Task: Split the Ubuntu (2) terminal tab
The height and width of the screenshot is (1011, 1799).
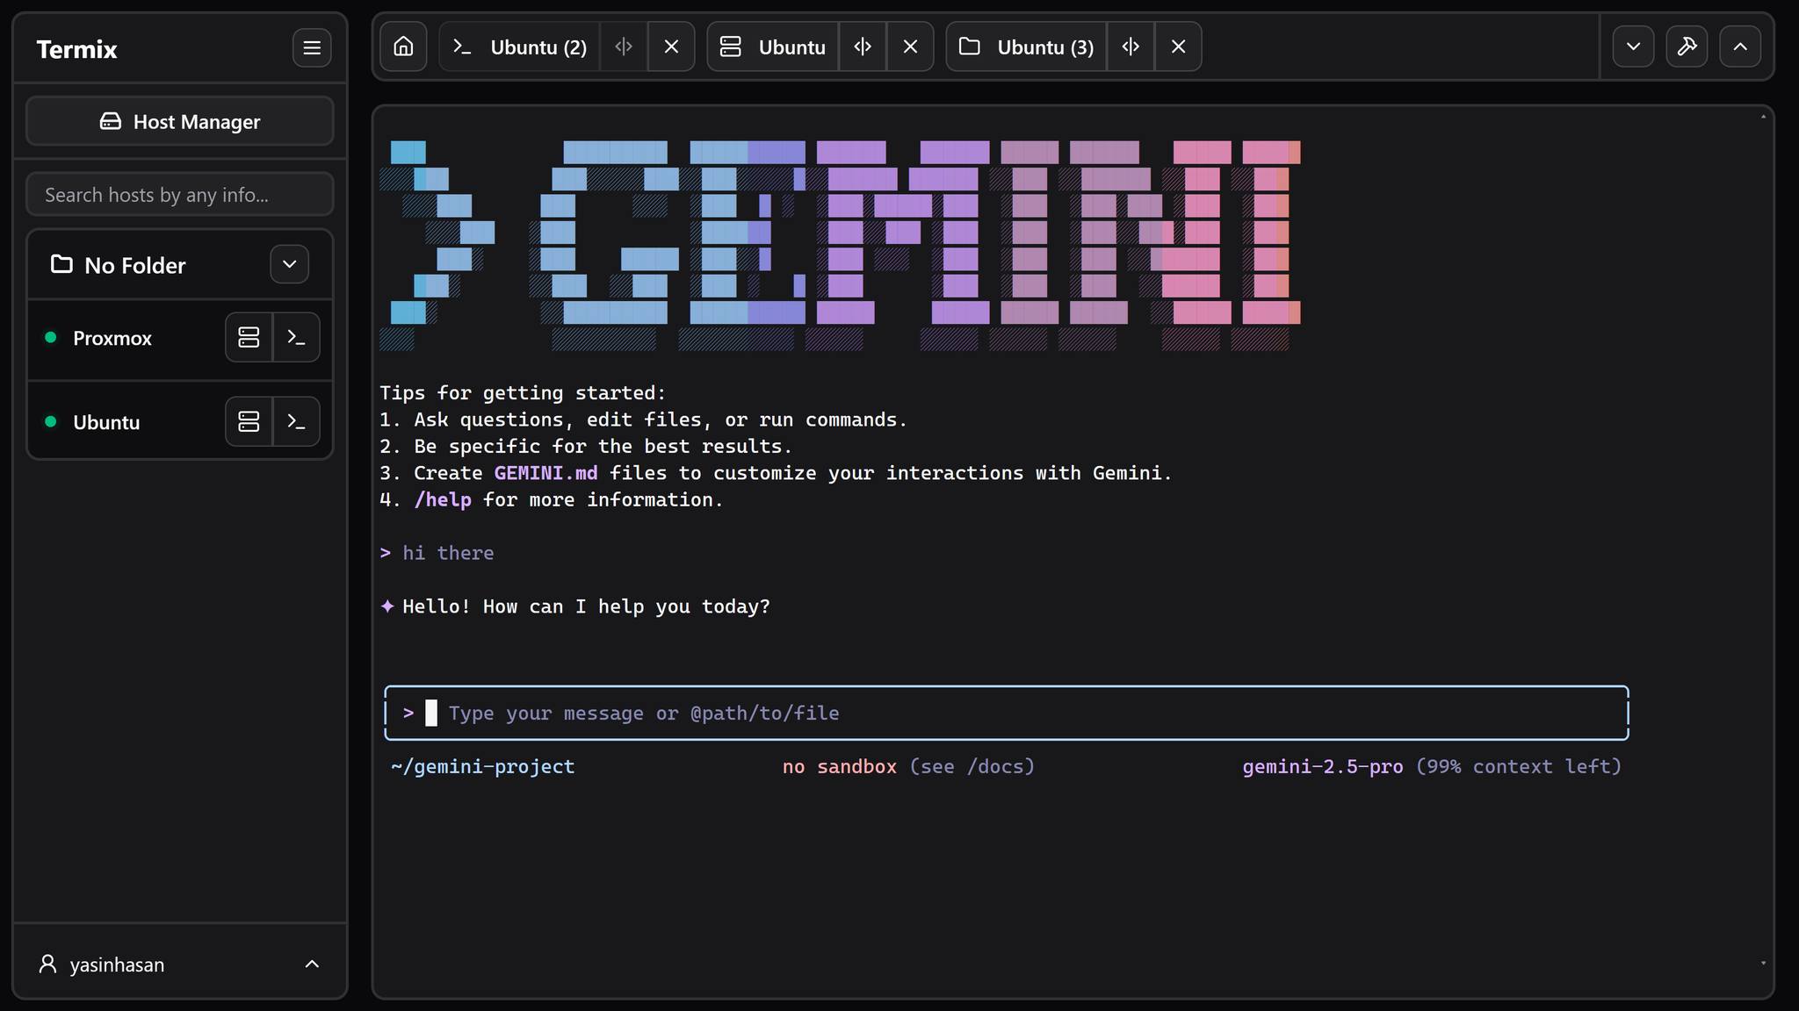Action: [624, 47]
